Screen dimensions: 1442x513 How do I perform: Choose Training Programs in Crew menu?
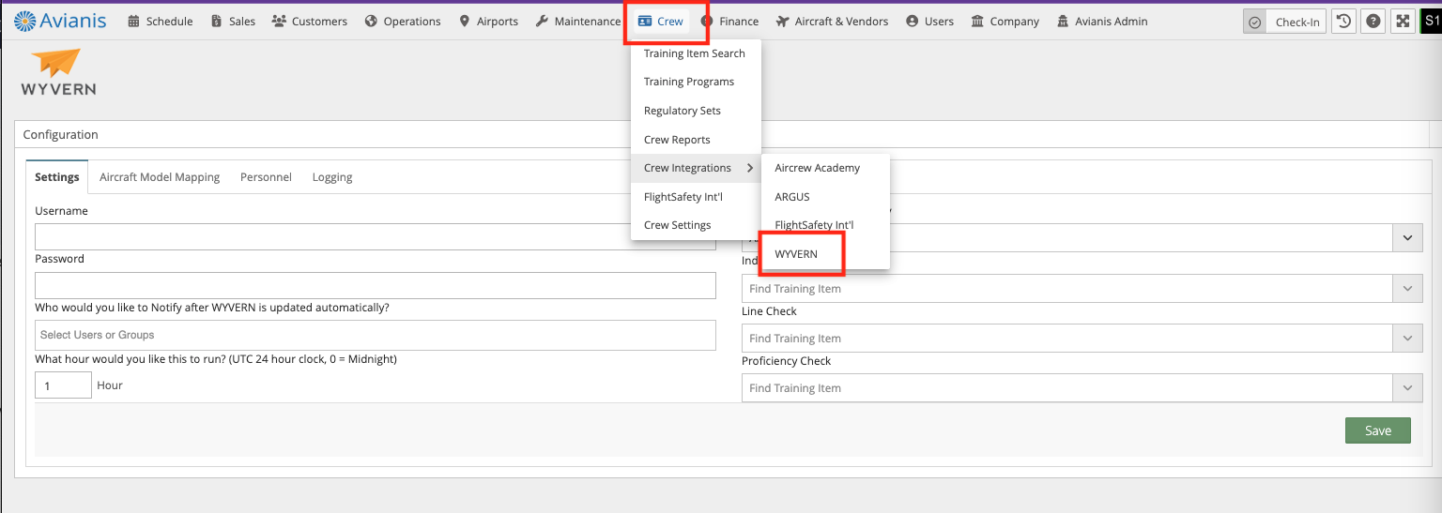point(689,82)
